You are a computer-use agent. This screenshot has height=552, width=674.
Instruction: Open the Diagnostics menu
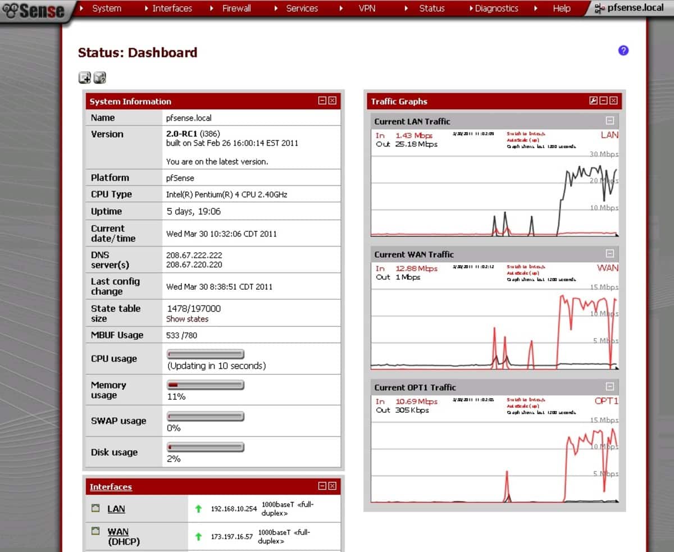497,8
